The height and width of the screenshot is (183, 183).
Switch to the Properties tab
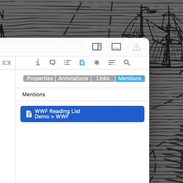pos(39,79)
